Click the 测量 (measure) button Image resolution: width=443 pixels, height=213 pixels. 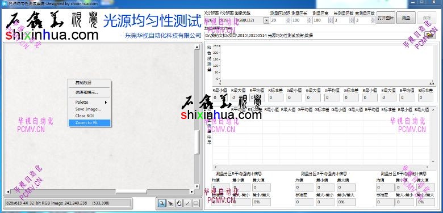point(406,18)
